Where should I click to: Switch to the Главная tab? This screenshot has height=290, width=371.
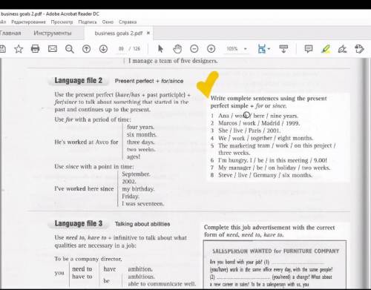pyautogui.click(x=10, y=33)
